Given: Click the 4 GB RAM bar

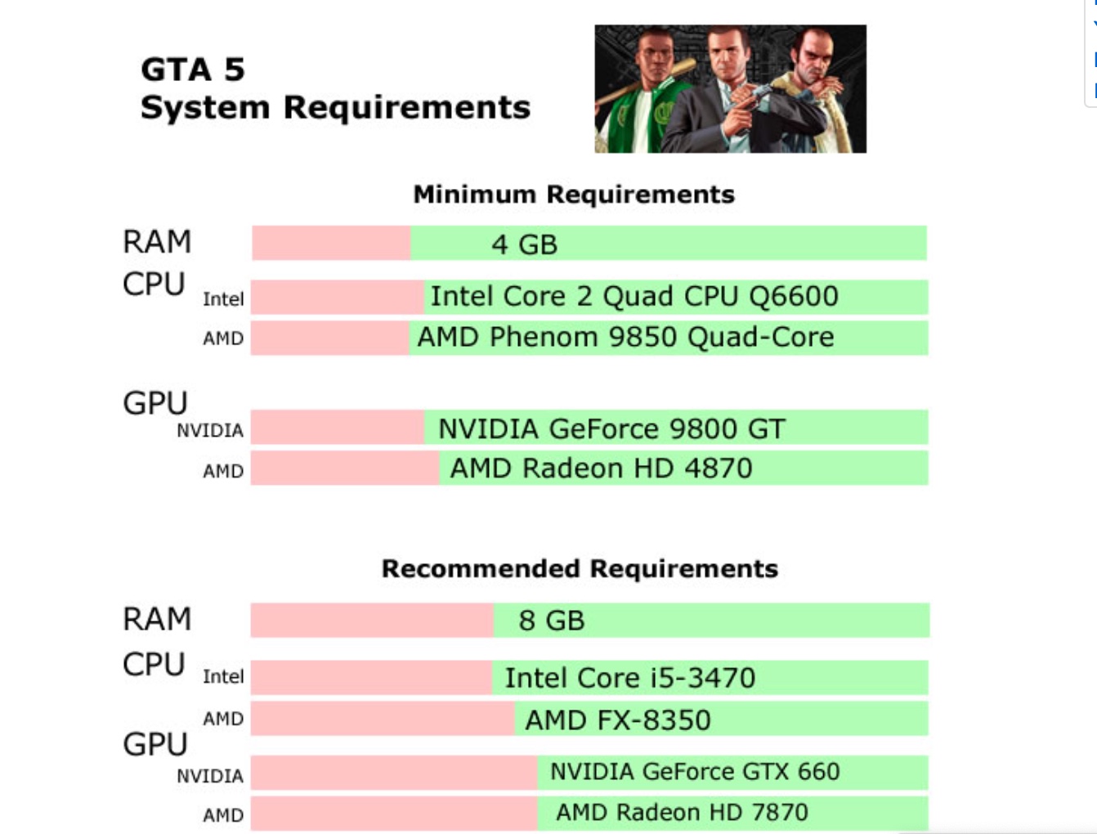Looking at the screenshot, I should pyautogui.click(x=589, y=244).
